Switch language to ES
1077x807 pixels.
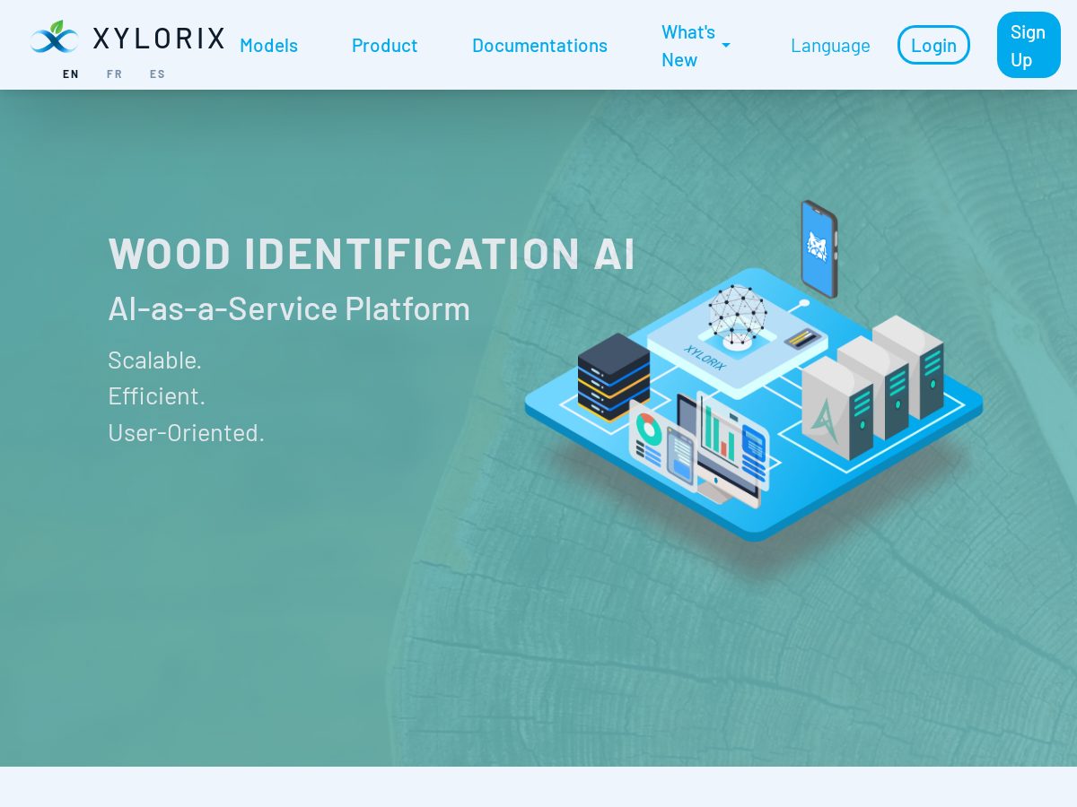157,74
